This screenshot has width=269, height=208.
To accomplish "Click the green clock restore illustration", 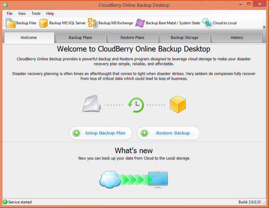I will pyautogui.click(x=136, y=105).
